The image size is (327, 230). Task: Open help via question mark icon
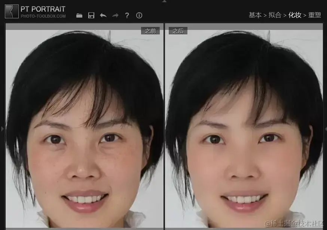127,15
